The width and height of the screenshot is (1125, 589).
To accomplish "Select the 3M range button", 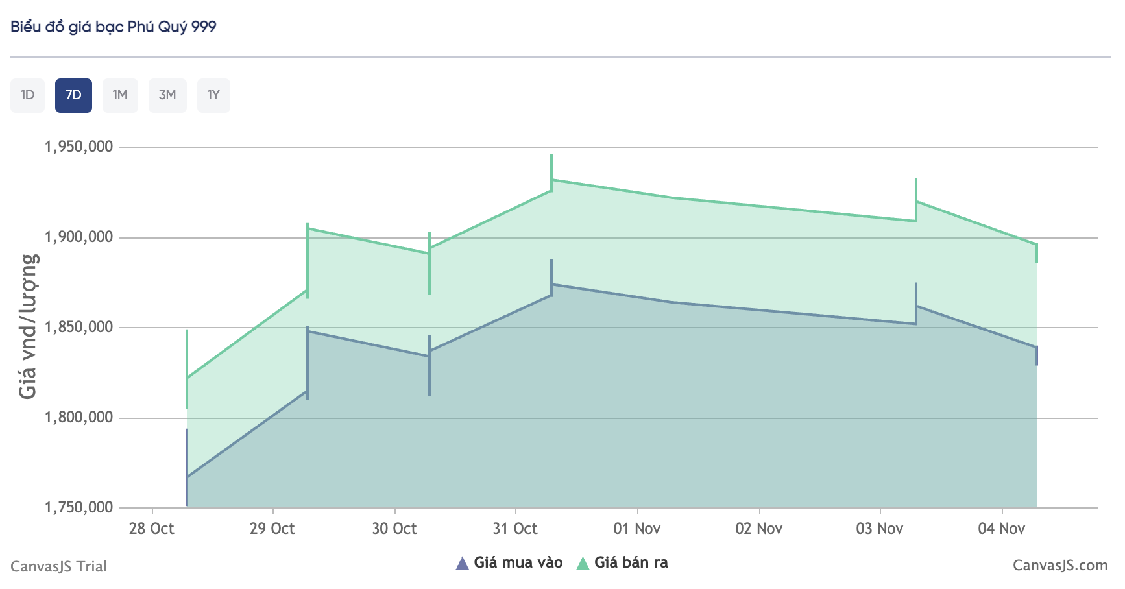I will 167,95.
